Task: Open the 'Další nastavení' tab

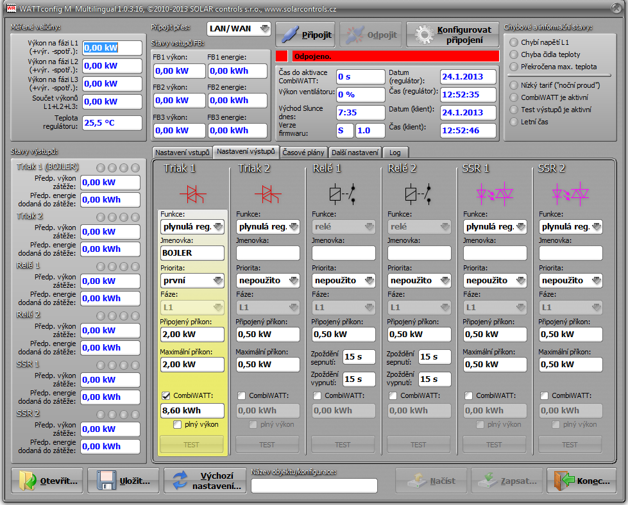Action: pos(355,153)
